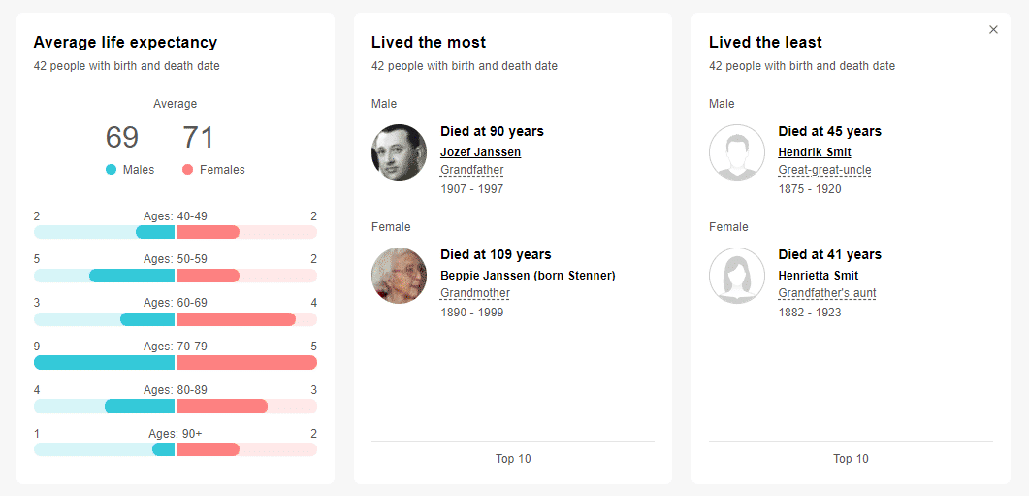
Task: Open Jozef Janssen's profile photo
Action: tap(399, 152)
